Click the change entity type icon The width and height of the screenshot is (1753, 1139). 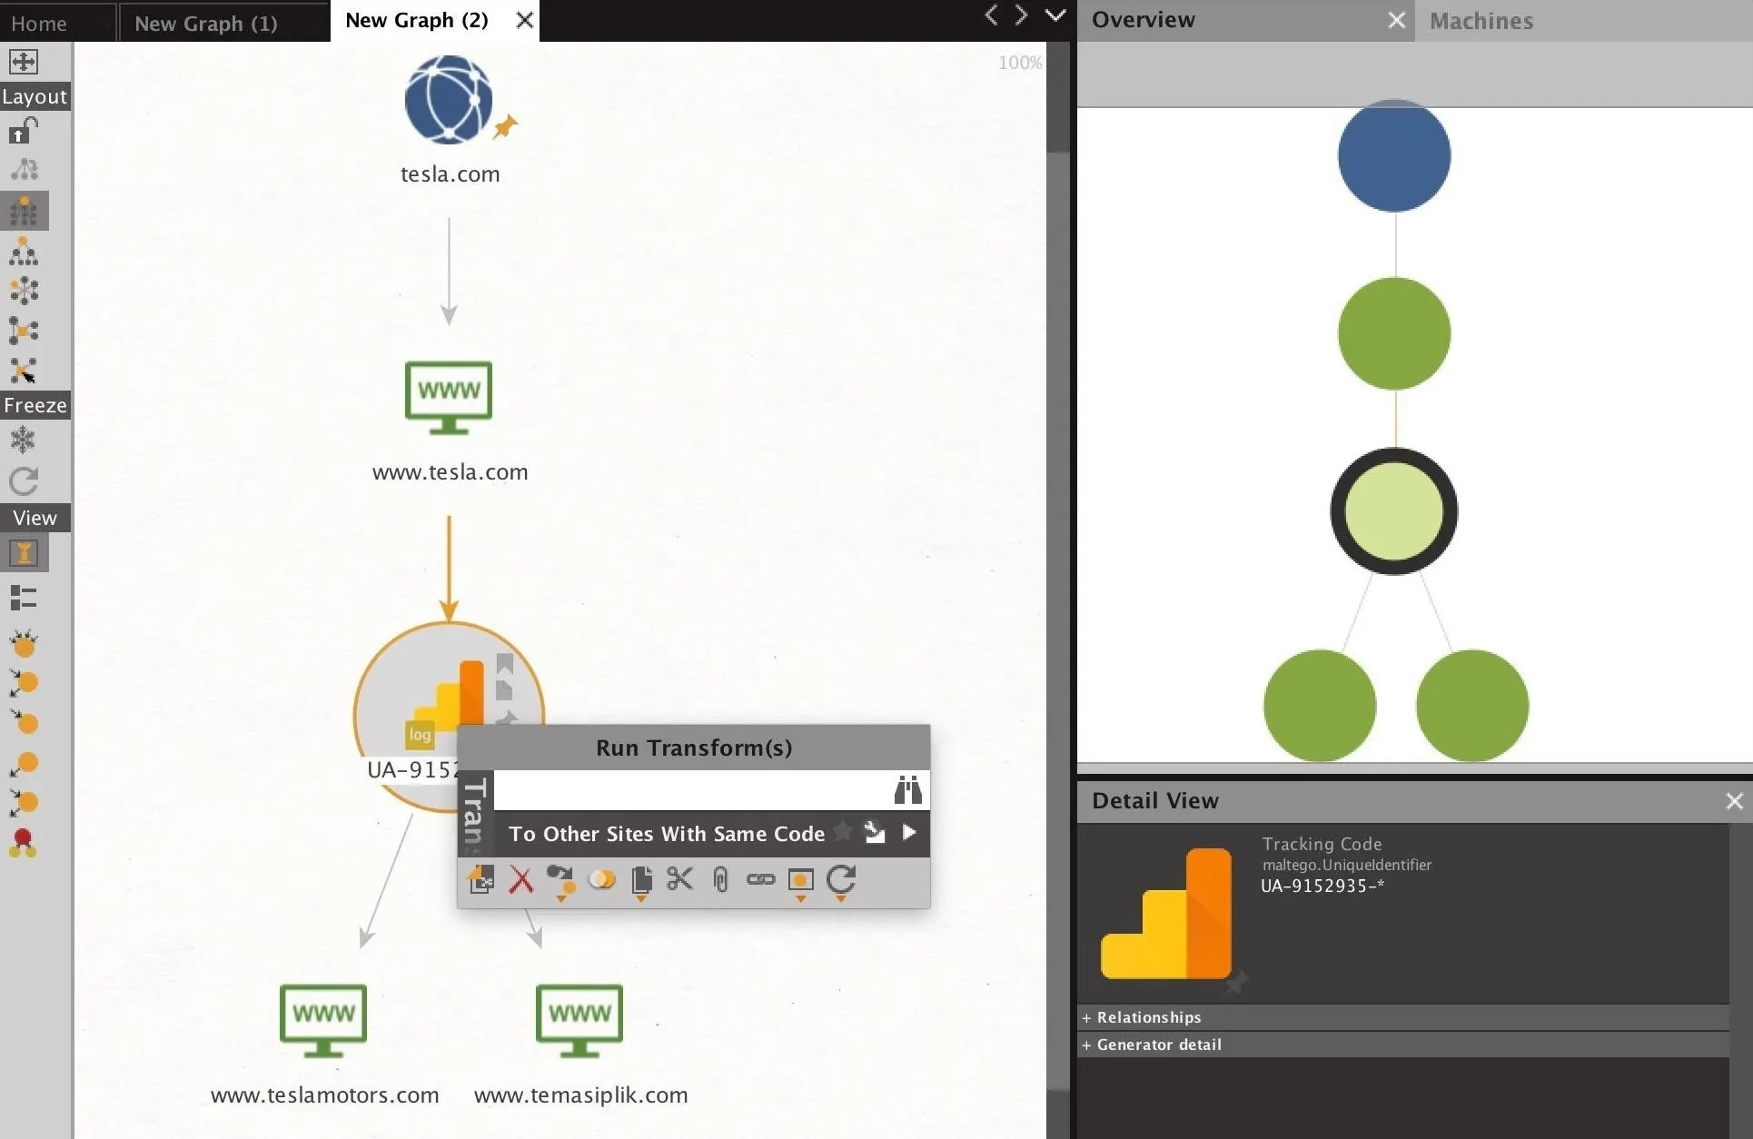(480, 879)
